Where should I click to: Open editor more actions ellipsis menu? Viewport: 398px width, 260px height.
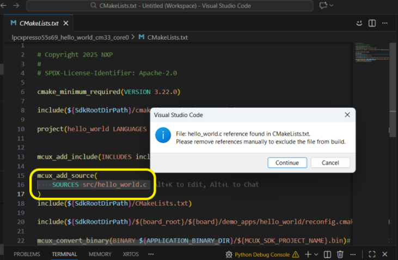tap(386, 23)
